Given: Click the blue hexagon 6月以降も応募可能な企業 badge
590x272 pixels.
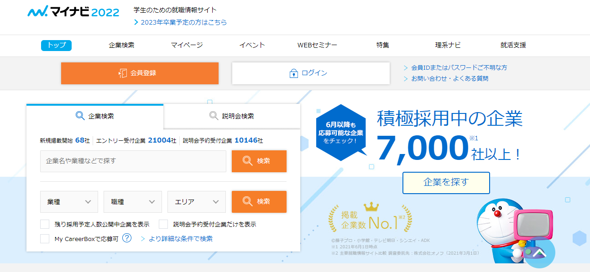Looking at the screenshot, I should pyautogui.click(x=341, y=133).
